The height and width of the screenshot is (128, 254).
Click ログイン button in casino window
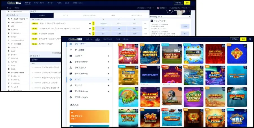[235, 39]
